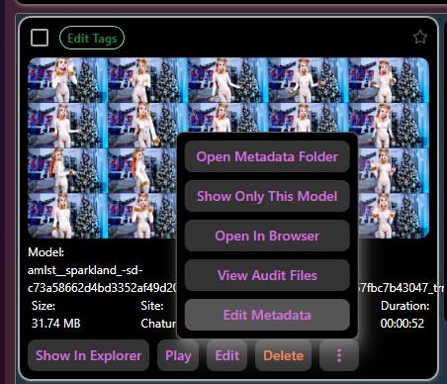Choose Open In Browser menu entry
Viewport: 447px width, 384px height.
pos(267,236)
